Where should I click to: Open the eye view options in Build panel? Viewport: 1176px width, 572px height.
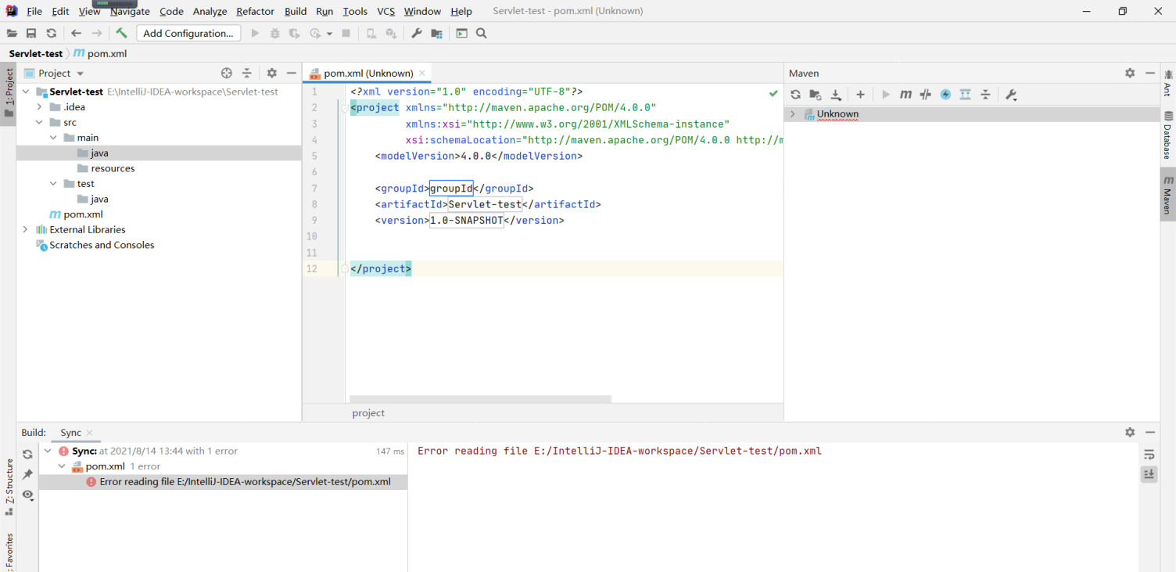click(x=27, y=495)
